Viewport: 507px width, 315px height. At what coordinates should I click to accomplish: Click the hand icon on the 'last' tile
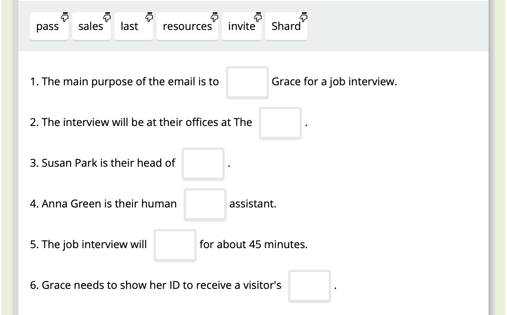149,17
